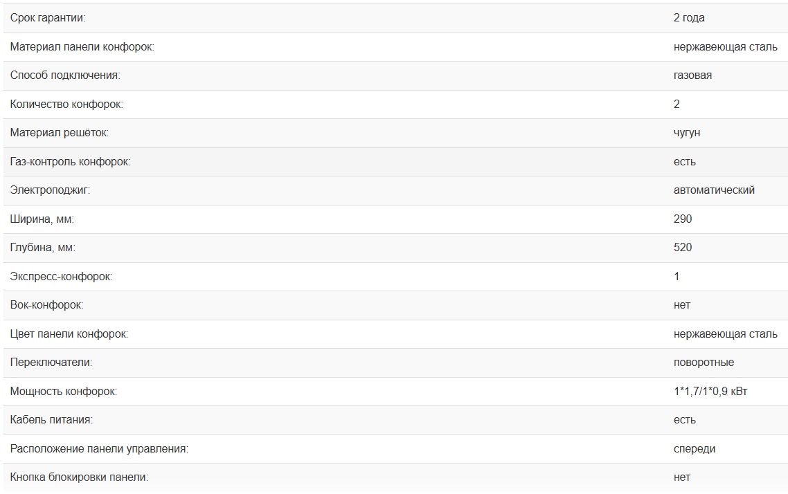Select the 'газовая' connection value
788x494 pixels.
(692, 75)
